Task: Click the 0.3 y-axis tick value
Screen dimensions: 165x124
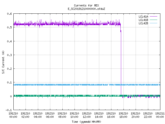Action: (9, 55)
